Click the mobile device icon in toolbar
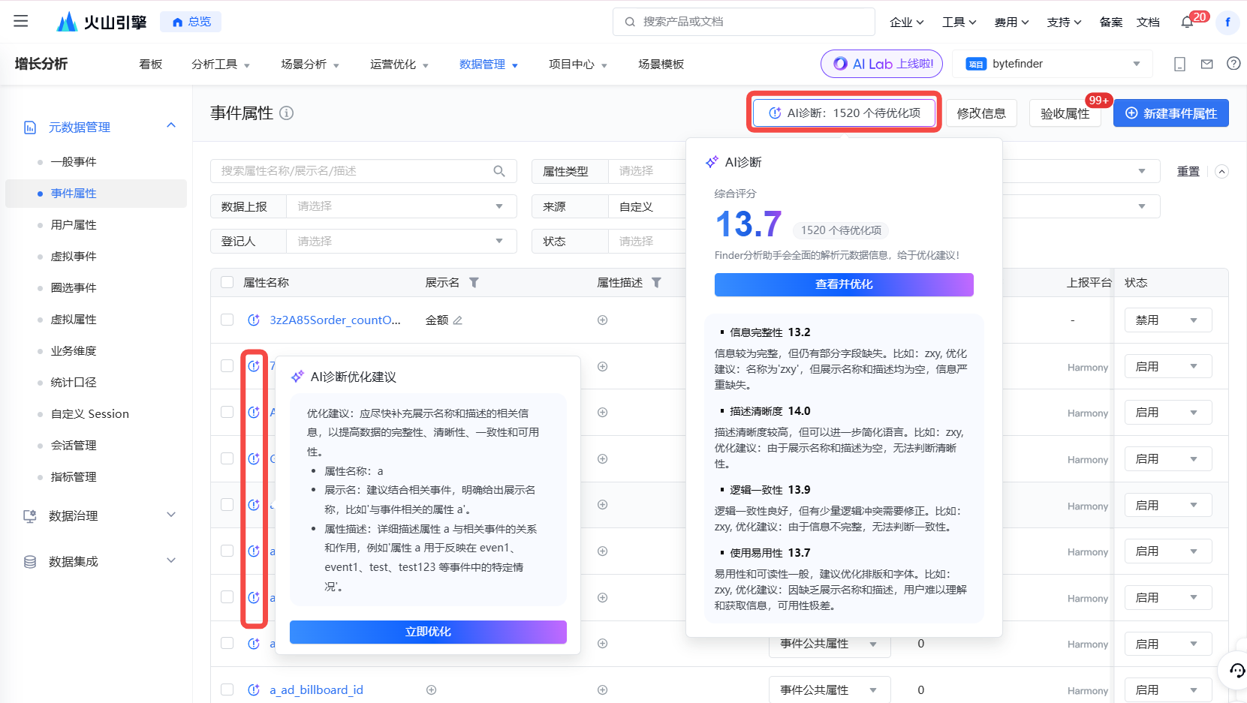1247x703 pixels. tap(1179, 65)
